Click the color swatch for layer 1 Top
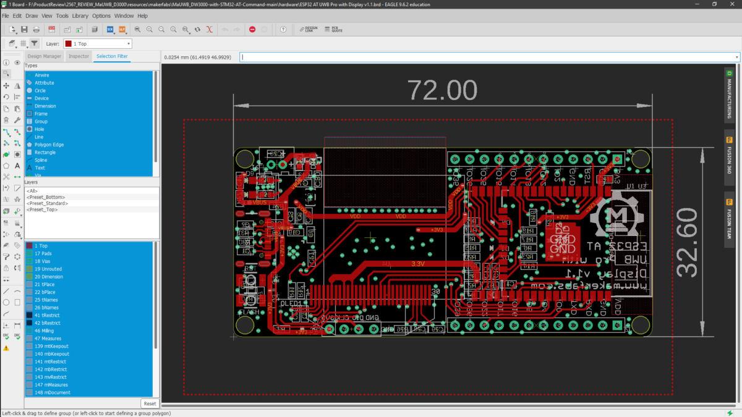Viewport: 742px width, 417px height. pos(29,245)
